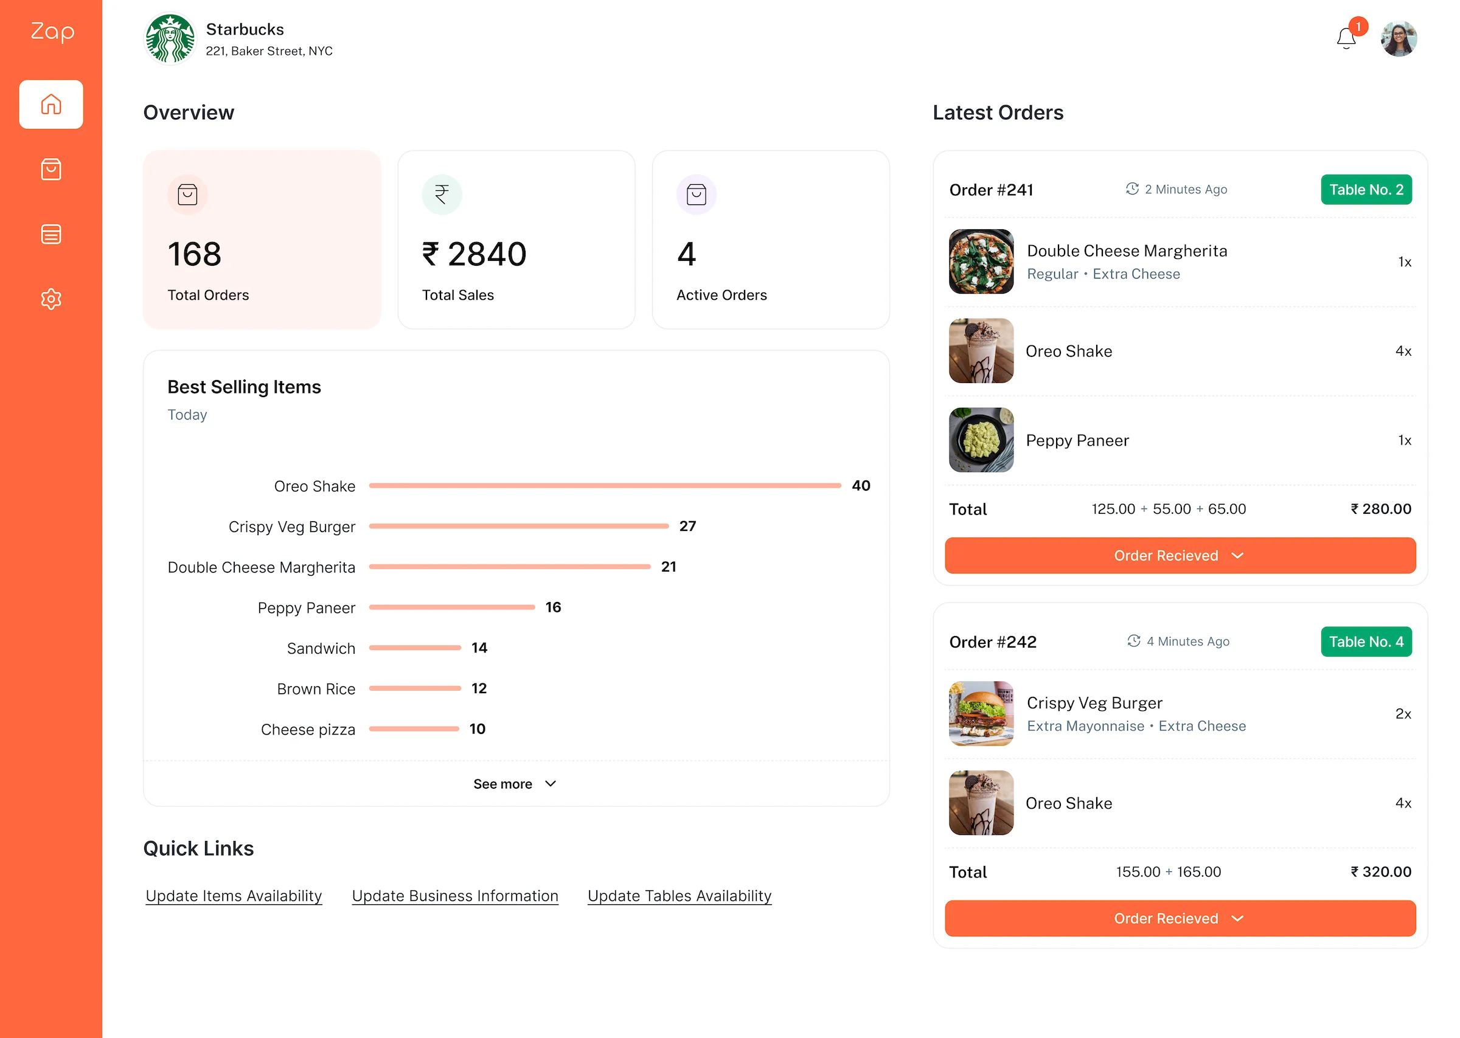1460x1038 pixels.
Task: Click the Brown Rice chart bar
Action: pos(415,688)
